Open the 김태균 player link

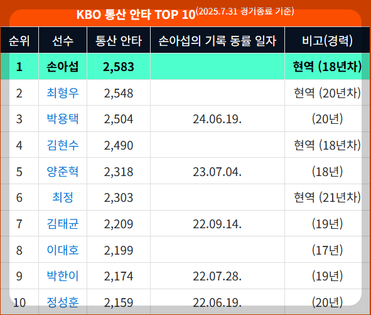coord(63,224)
